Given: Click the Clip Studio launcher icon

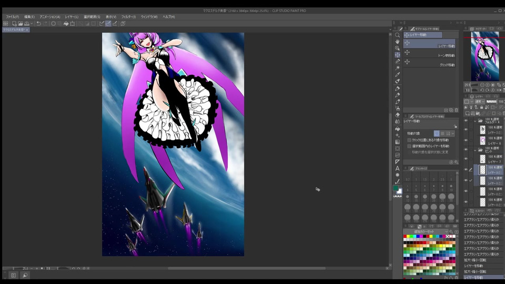Looking at the screenshot, I should (x=5, y=24).
